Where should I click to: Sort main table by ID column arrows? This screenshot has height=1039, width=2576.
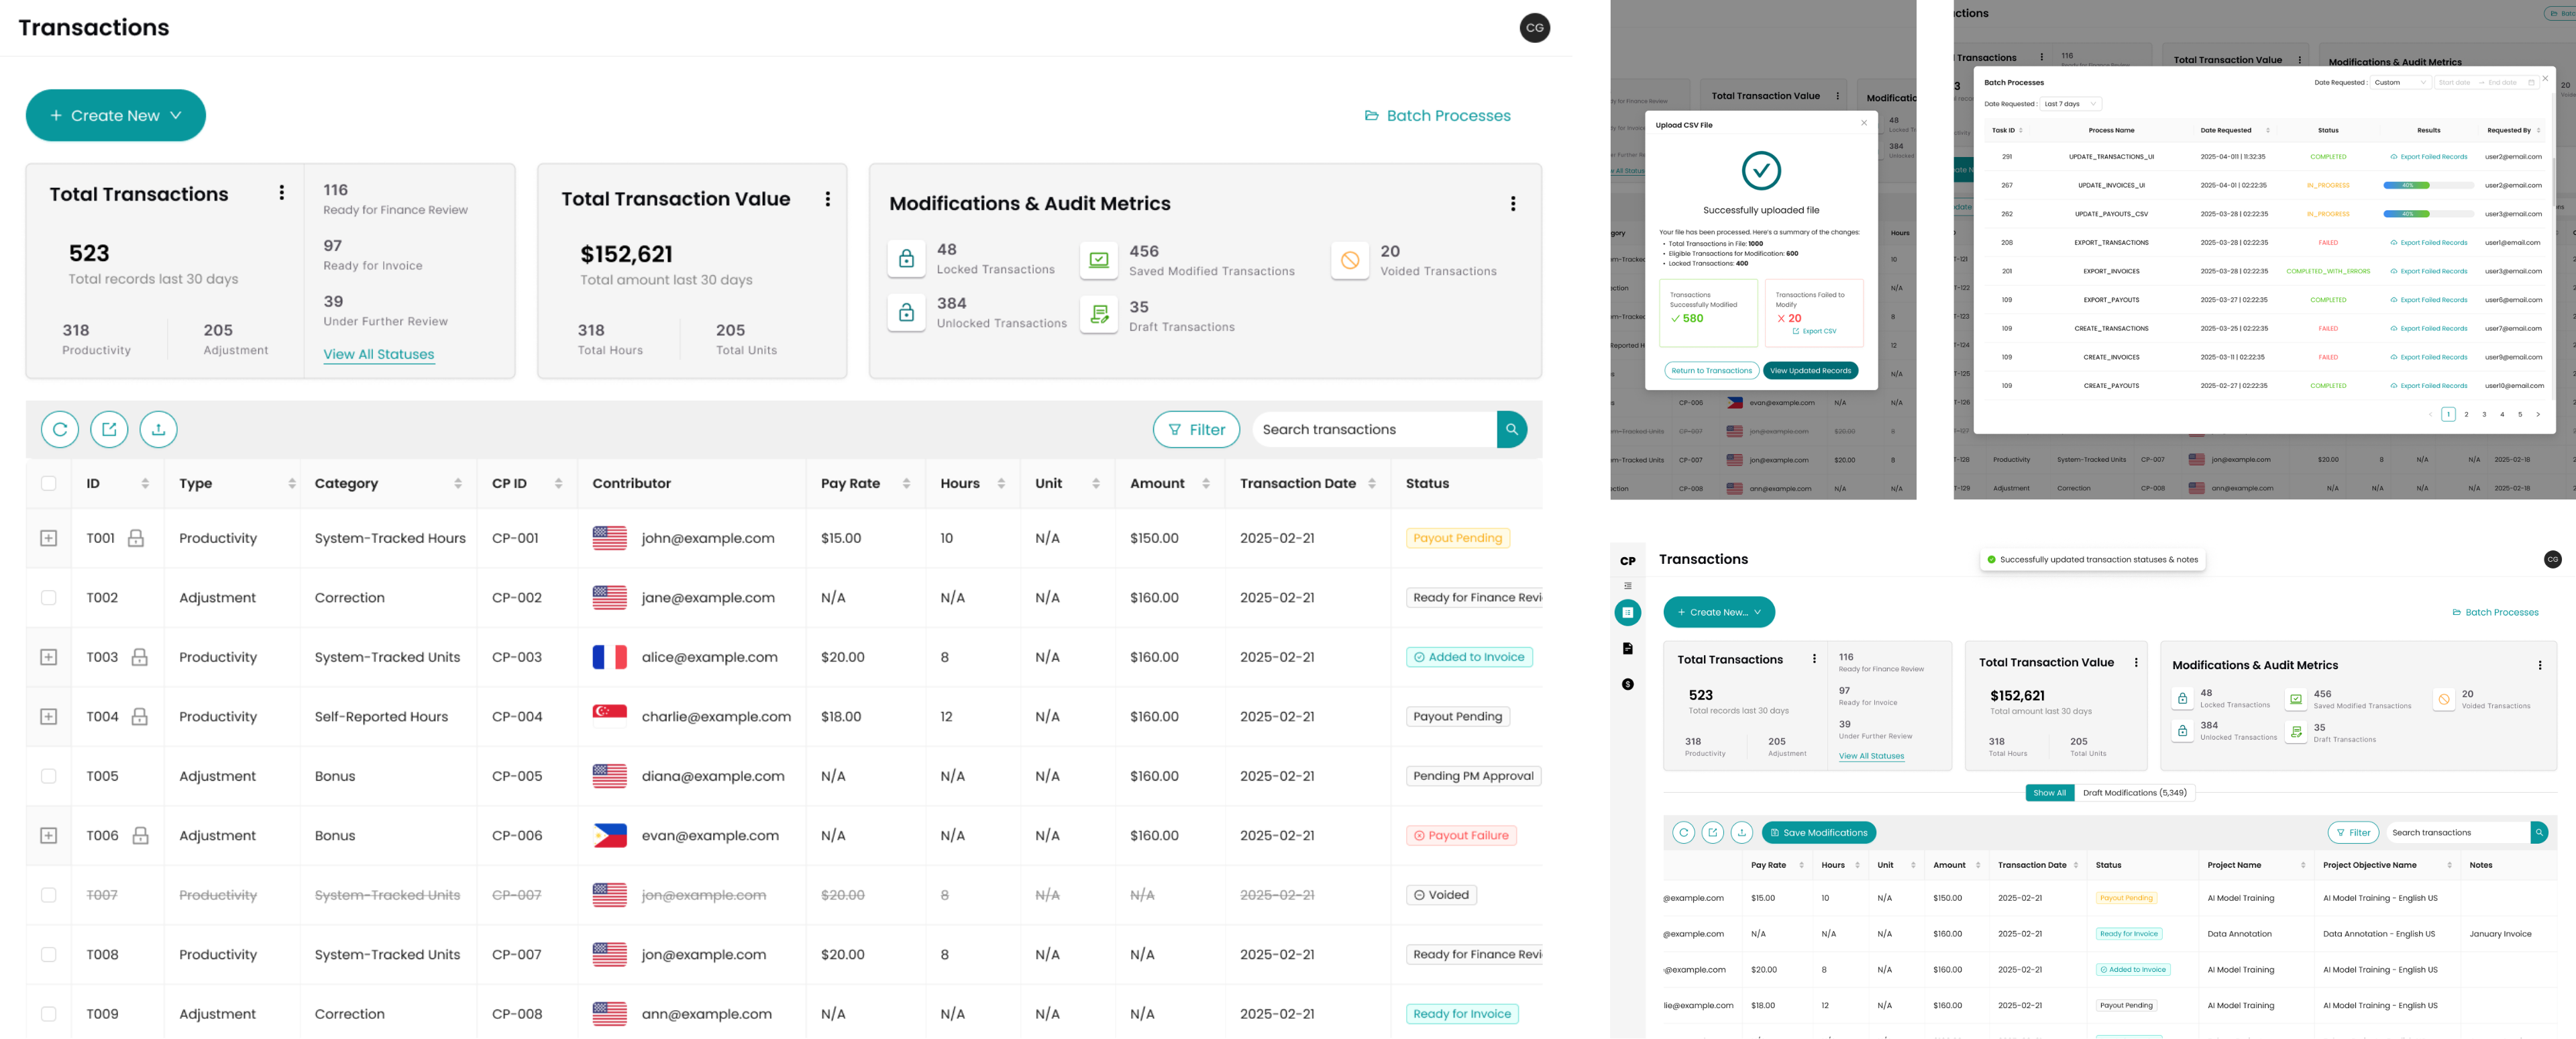[x=145, y=483]
